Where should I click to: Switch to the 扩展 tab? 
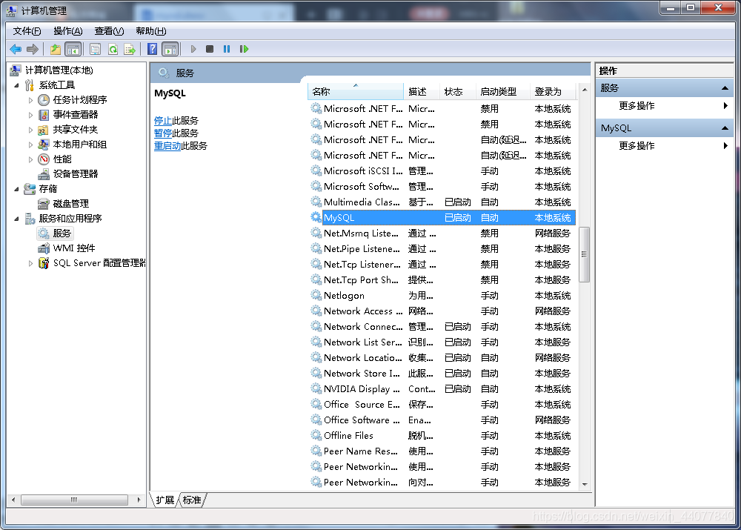pos(165,500)
